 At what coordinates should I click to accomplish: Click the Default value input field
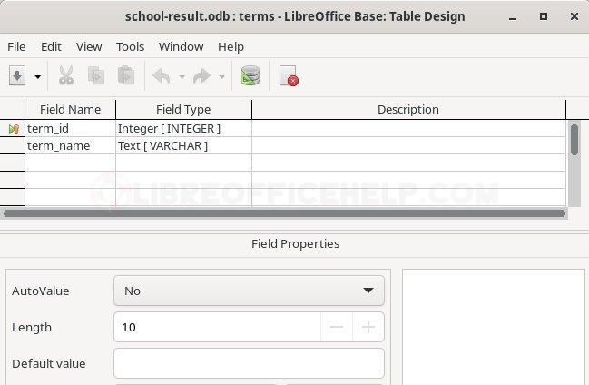(249, 363)
